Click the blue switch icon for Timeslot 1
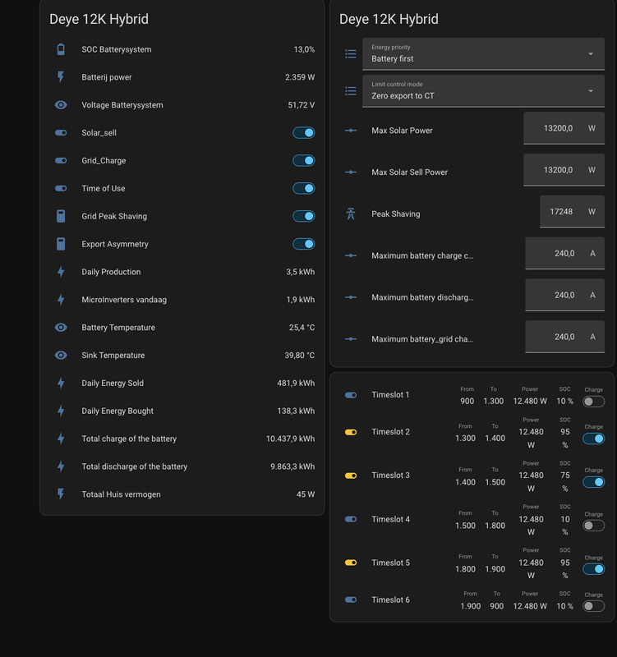This screenshot has height=657, width=617. [351, 395]
